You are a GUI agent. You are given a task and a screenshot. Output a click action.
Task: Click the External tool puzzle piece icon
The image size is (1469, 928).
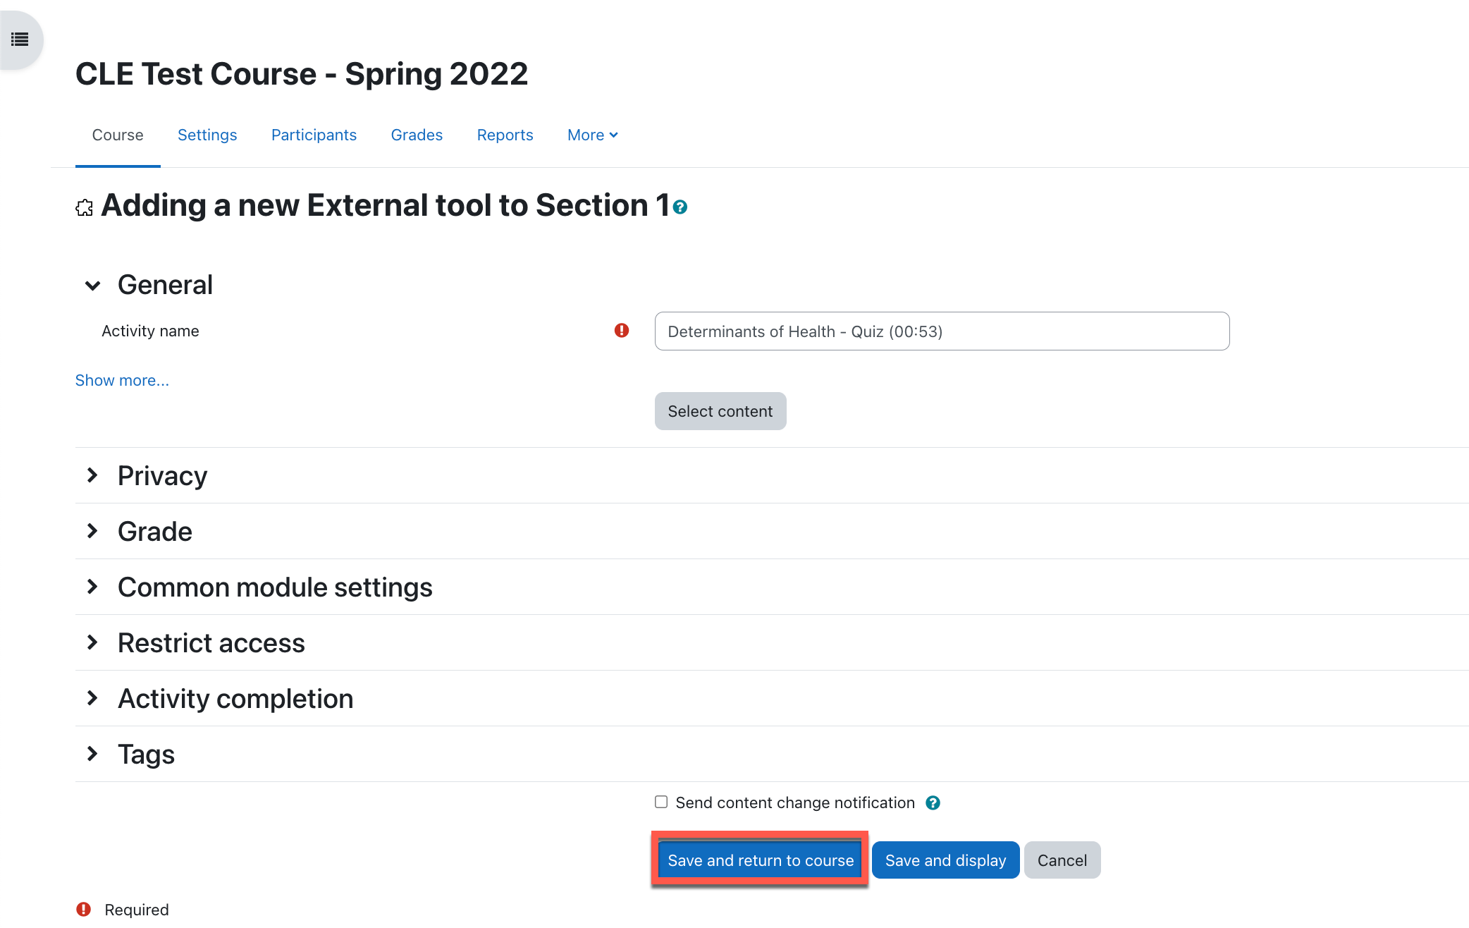point(85,207)
